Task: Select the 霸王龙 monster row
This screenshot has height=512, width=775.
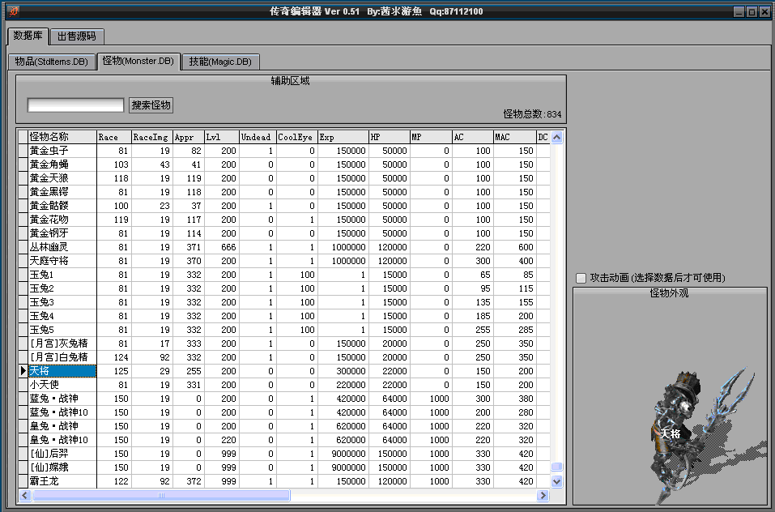Action: [x=62, y=481]
